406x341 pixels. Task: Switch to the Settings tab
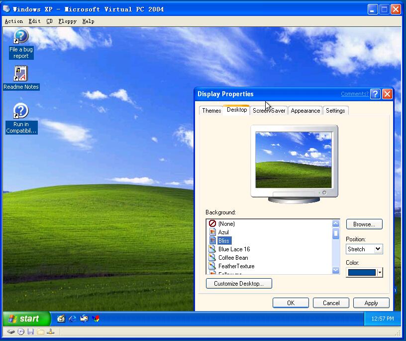(335, 111)
